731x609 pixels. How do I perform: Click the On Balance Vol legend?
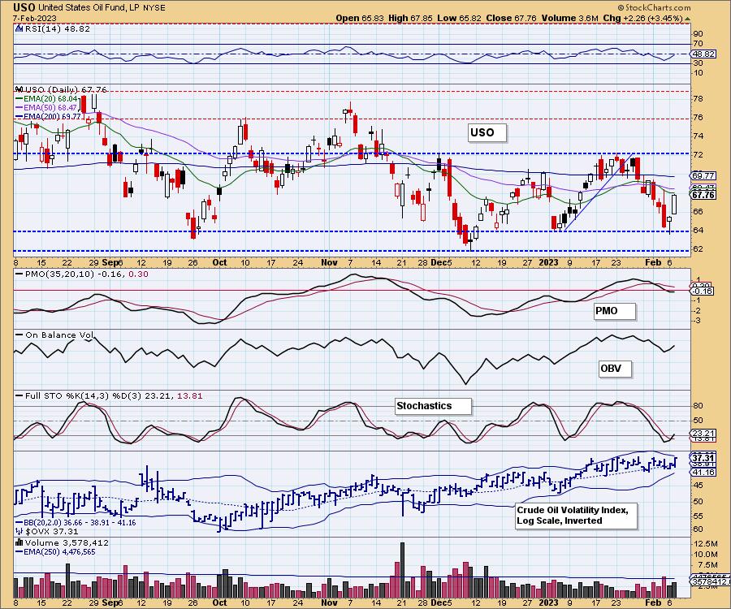pos(59,335)
